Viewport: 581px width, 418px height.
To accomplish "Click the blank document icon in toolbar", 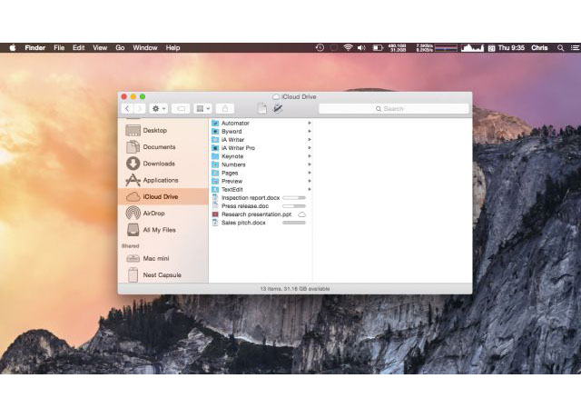I will pos(262,108).
